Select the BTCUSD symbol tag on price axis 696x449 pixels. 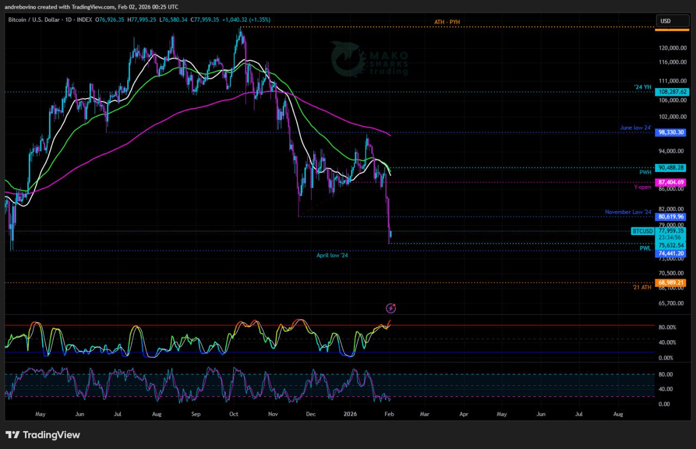642,231
